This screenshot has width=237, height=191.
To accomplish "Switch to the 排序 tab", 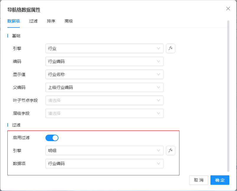I will [x=51, y=21].
